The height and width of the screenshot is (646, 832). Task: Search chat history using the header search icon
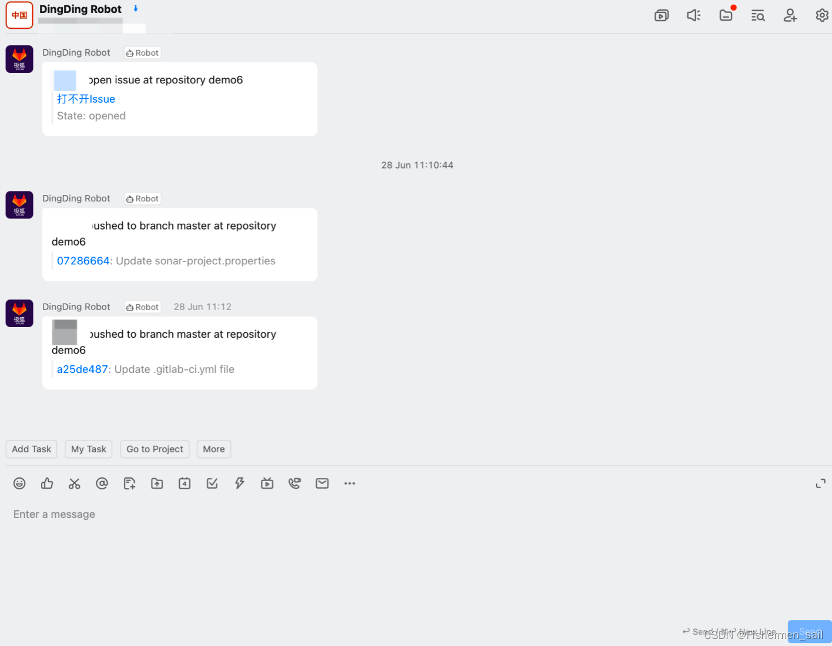[758, 15]
